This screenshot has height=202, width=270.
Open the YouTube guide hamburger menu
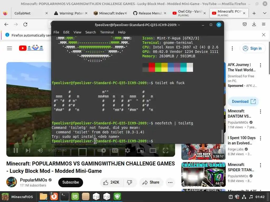[x=9, y=48]
